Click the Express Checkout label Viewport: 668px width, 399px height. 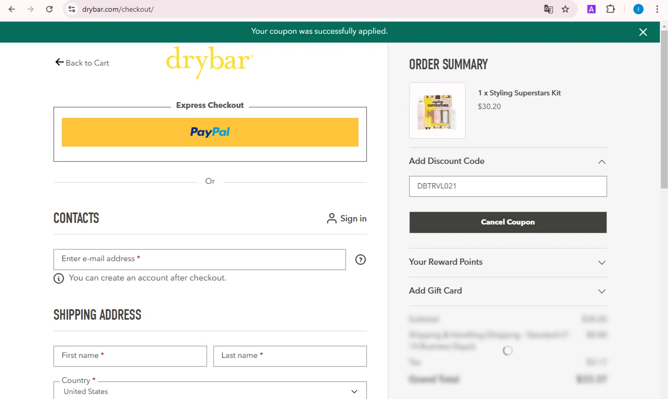(x=210, y=105)
